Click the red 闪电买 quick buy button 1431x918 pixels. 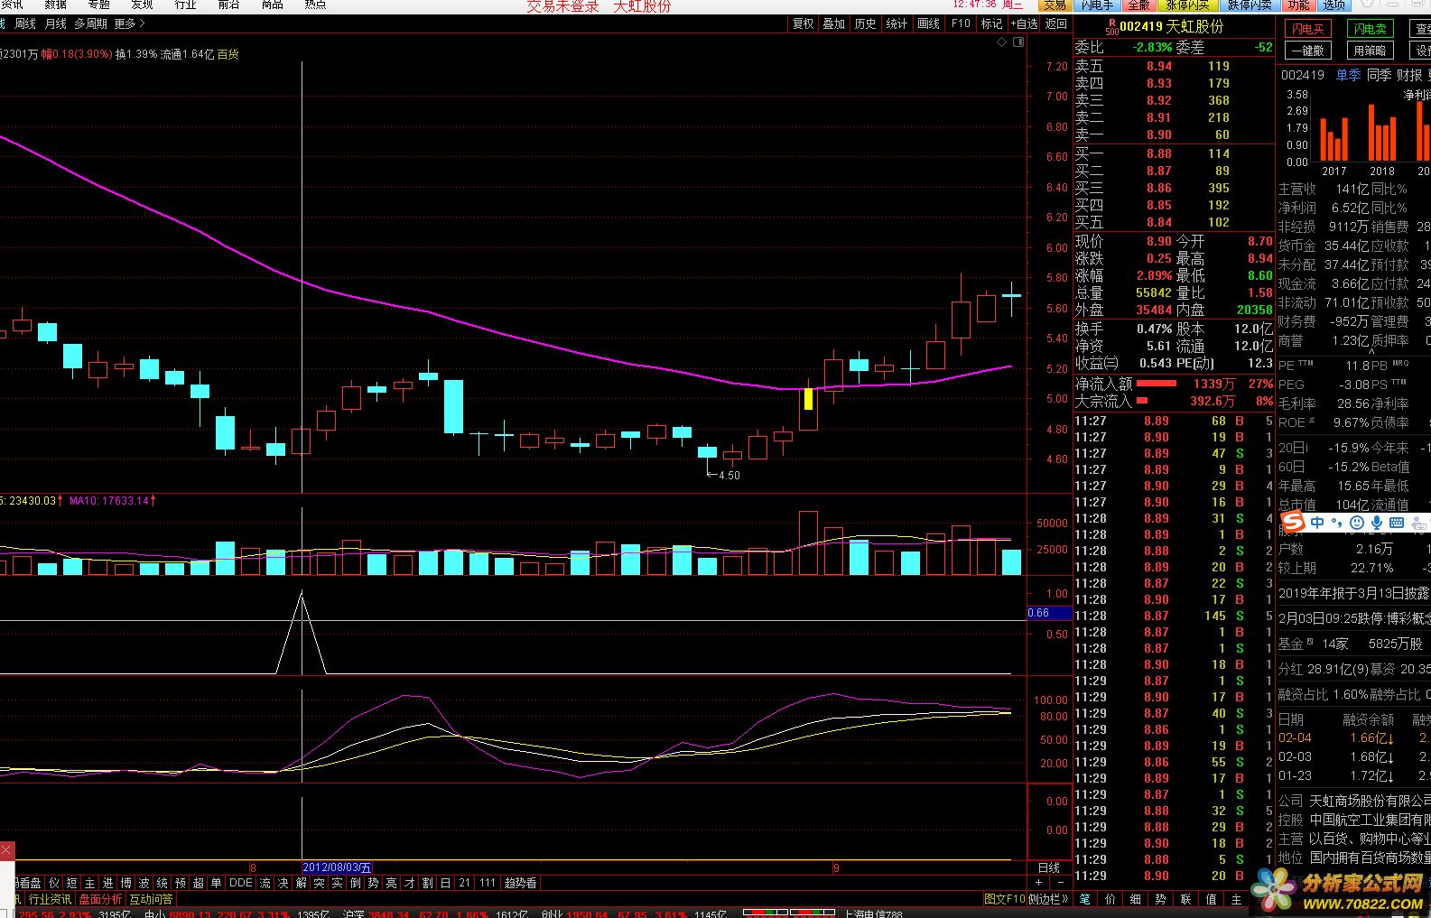pos(1306,29)
